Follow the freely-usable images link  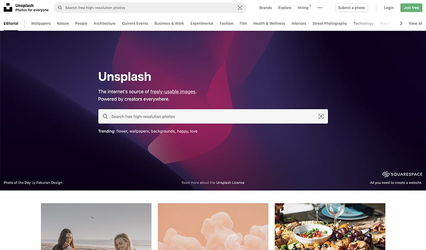coord(173,92)
